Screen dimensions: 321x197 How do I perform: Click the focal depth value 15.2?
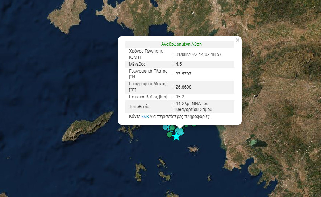(180, 97)
